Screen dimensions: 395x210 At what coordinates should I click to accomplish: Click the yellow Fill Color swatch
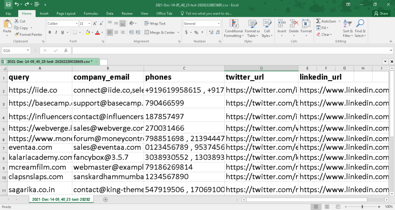[x=88, y=33]
